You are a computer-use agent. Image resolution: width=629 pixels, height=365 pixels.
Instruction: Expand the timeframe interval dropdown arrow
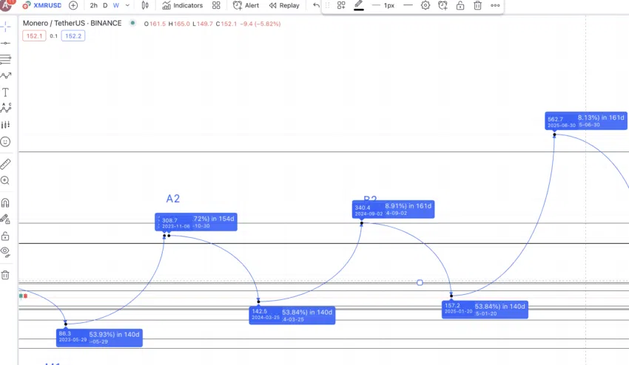tap(128, 5)
